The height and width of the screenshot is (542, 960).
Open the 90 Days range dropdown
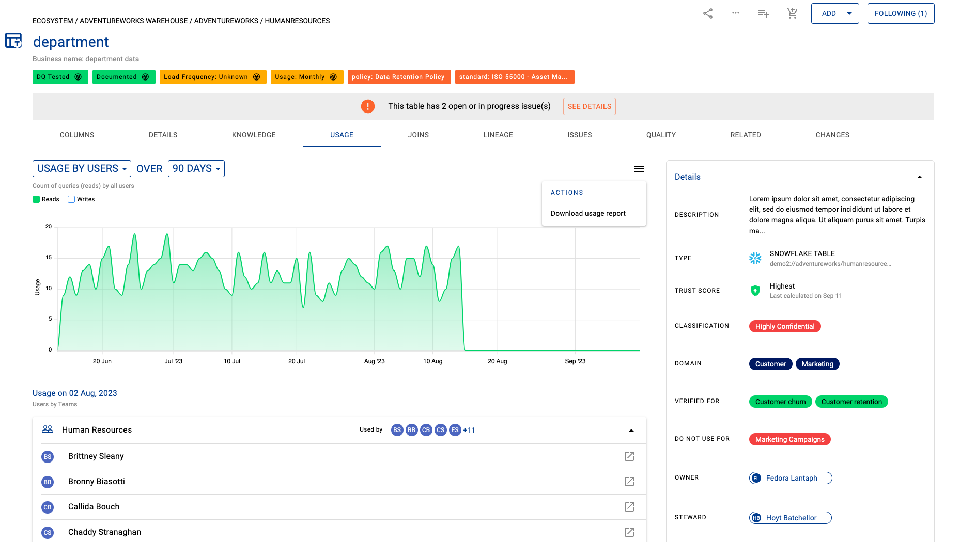196,169
